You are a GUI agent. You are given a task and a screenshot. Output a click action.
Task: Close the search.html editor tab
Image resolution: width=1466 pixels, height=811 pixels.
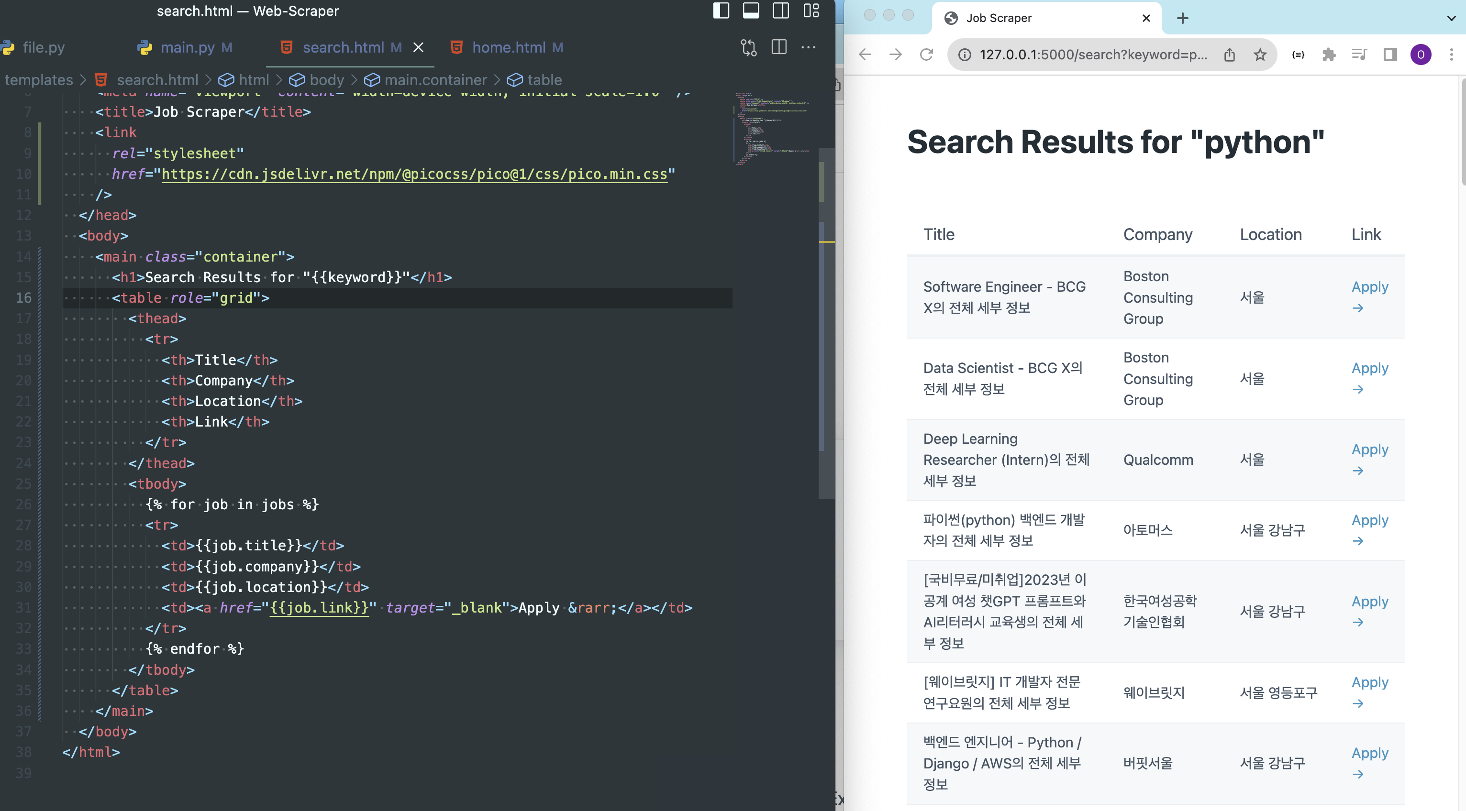(x=418, y=47)
